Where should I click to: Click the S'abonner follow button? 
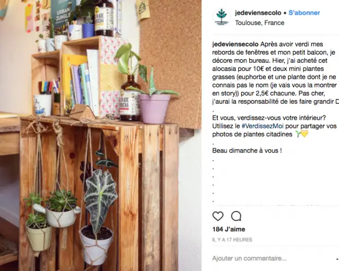[x=304, y=13]
